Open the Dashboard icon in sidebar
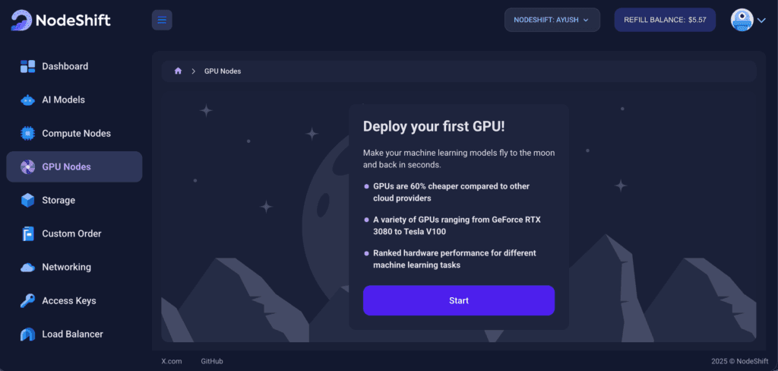 point(27,66)
